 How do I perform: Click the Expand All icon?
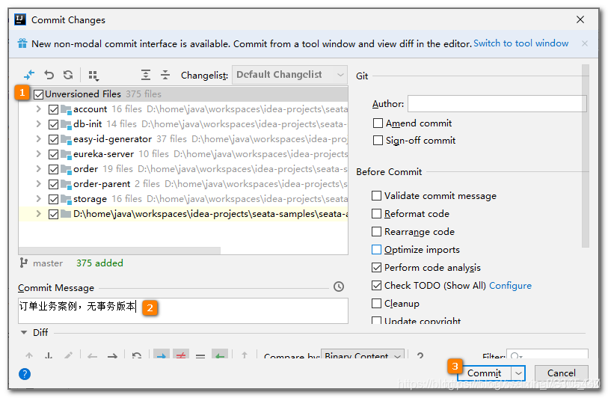coord(145,75)
